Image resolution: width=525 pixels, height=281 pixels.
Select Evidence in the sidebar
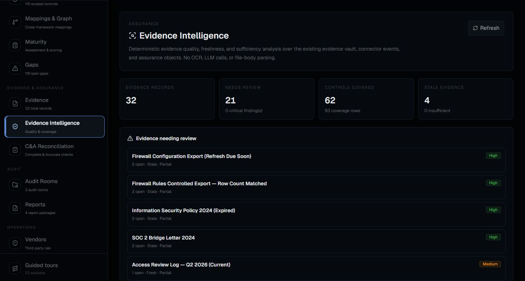click(54, 104)
